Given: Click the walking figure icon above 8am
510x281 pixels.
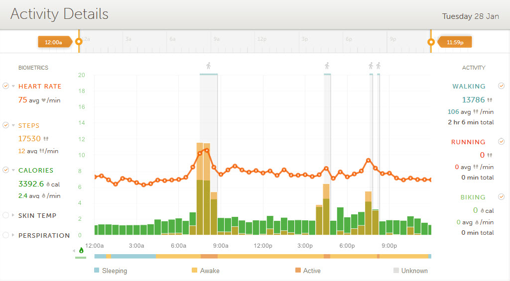Looking at the screenshot, I should [x=209, y=66].
